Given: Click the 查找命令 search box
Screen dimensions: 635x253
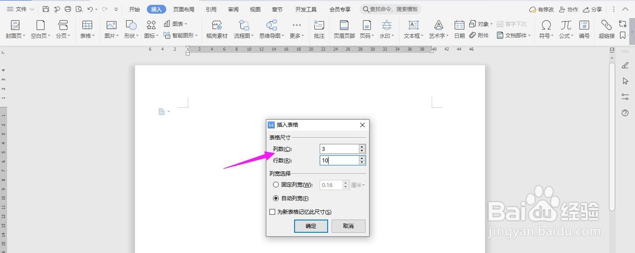Looking at the screenshot, I should 390,9.
